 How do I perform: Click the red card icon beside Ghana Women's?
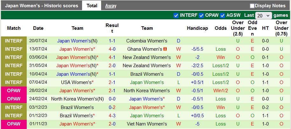tap(165, 49)
